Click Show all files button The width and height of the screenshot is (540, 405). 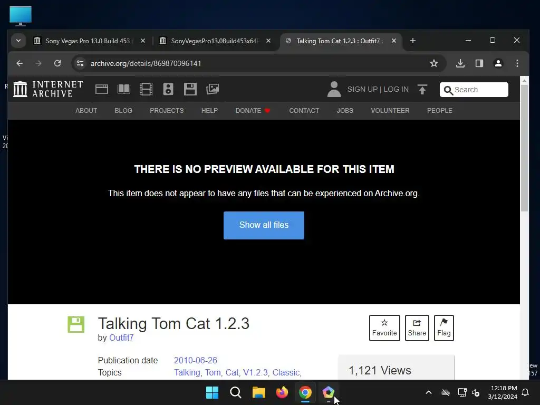pyautogui.click(x=264, y=225)
